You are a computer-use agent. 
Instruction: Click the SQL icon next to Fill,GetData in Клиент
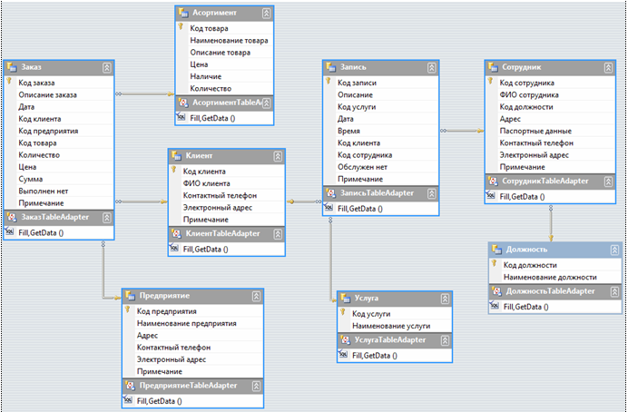coord(174,249)
